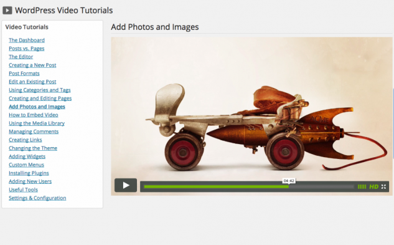Open the Settings & Configuration tutorial

37,198
